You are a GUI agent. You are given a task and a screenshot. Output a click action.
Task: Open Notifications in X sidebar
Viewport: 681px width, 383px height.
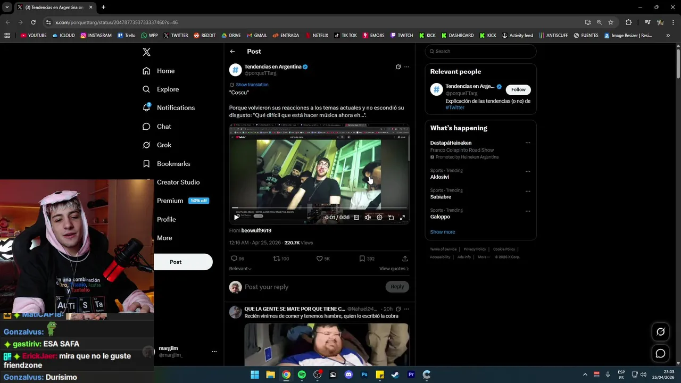coord(169,107)
